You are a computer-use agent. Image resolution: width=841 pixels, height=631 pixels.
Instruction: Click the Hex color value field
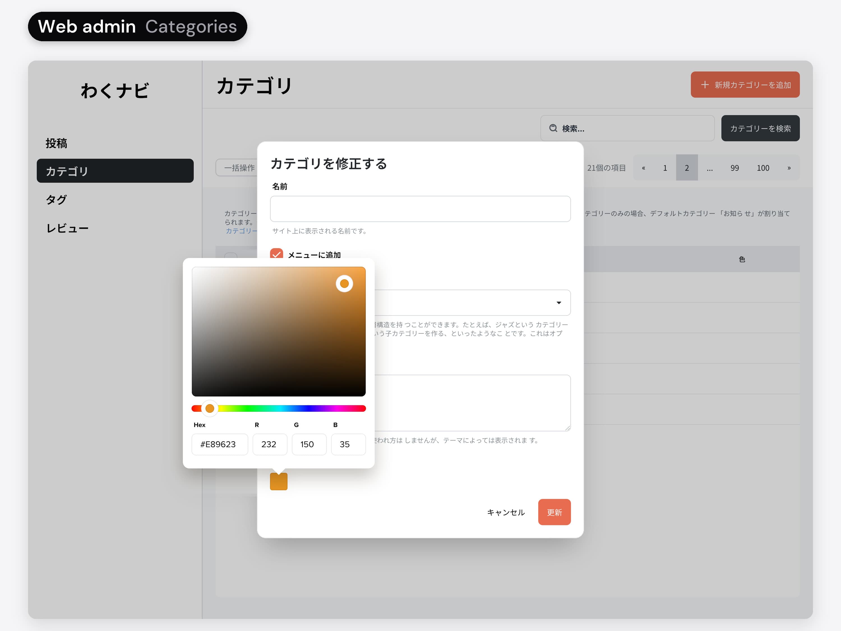[x=220, y=444]
